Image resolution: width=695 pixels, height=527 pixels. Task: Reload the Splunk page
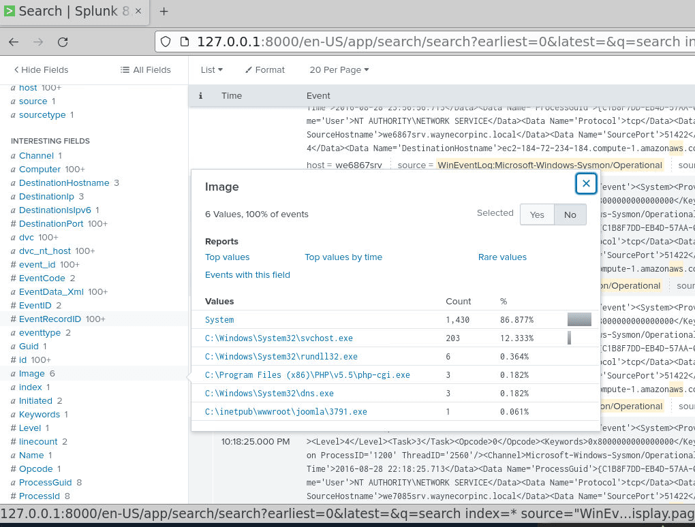coord(63,42)
